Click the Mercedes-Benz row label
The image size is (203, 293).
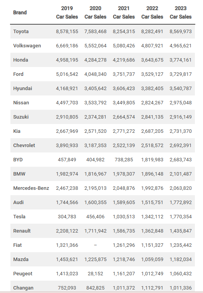pyautogui.click(x=31, y=188)
